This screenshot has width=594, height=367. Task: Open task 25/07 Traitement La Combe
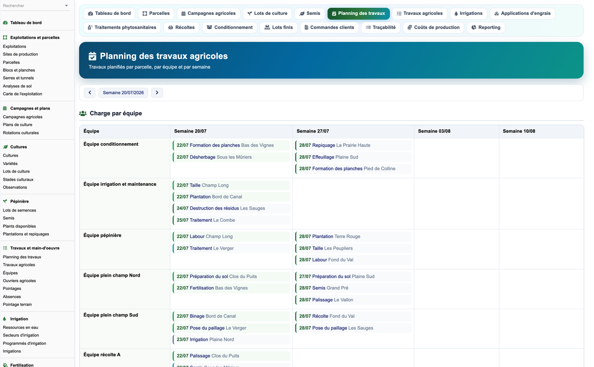point(231,220)
